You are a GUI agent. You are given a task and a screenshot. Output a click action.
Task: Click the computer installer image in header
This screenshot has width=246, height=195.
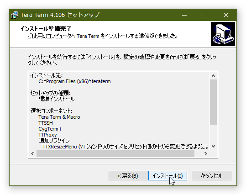pyautogui.click(x=223, y=34)
